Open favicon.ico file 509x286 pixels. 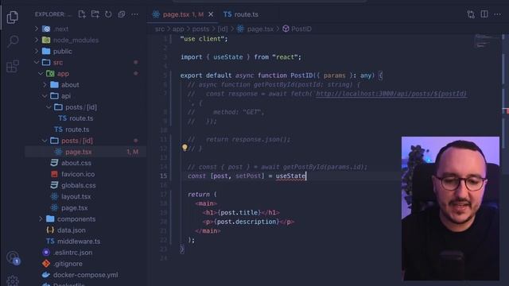(78, 174)
